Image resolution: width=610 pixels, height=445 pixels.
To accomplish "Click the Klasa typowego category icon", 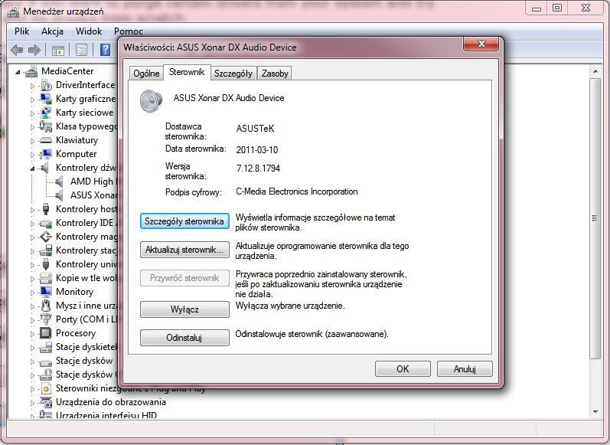I will 45,126.
